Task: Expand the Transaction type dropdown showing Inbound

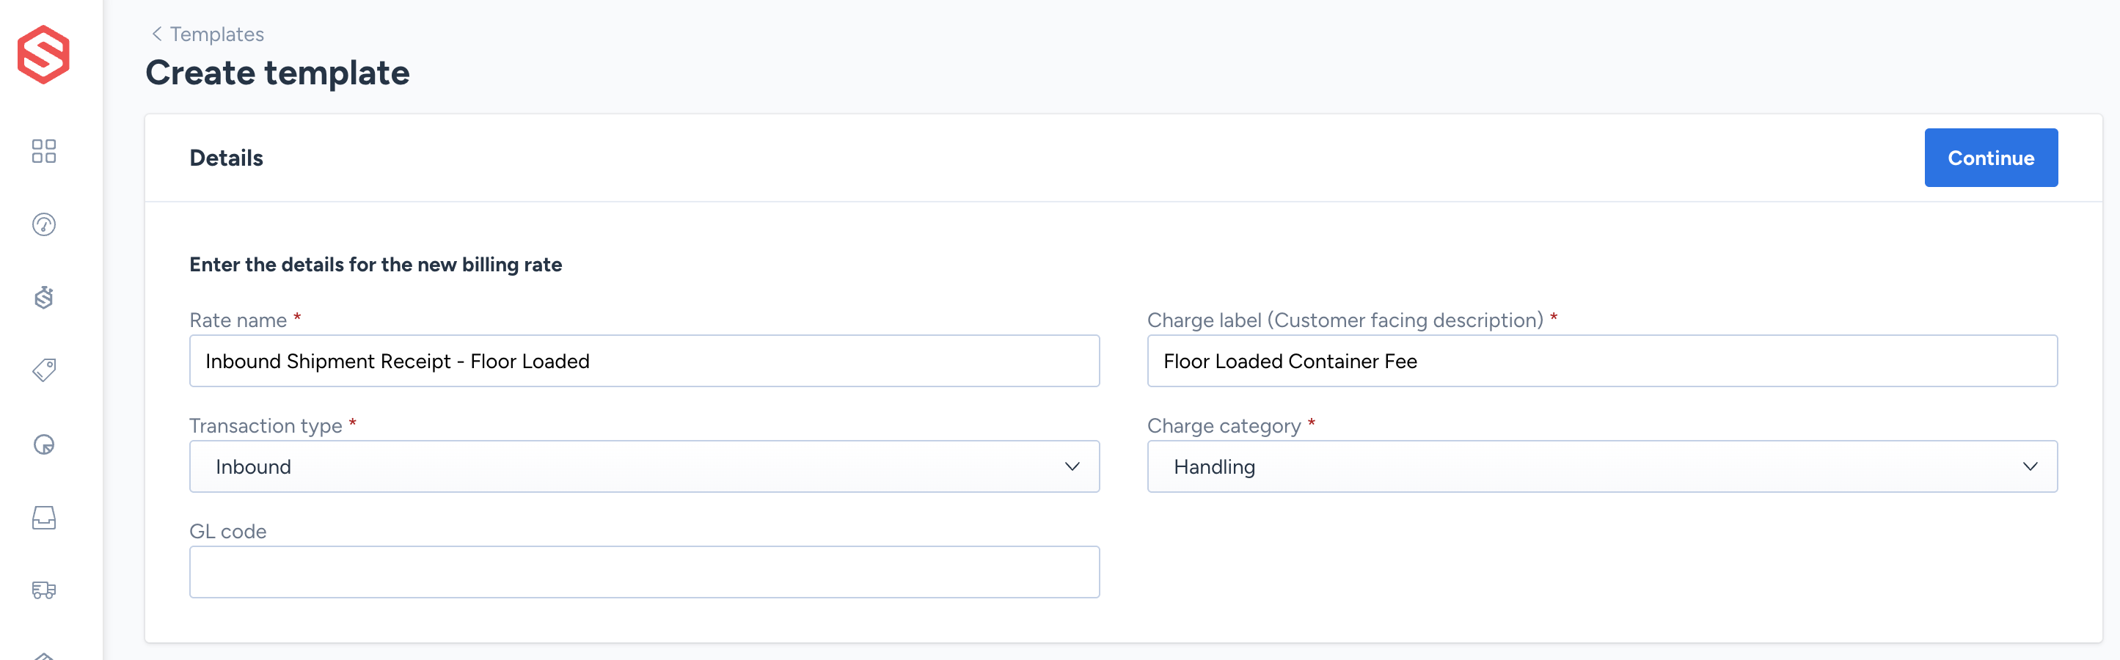Action: (x=644, y=466)
